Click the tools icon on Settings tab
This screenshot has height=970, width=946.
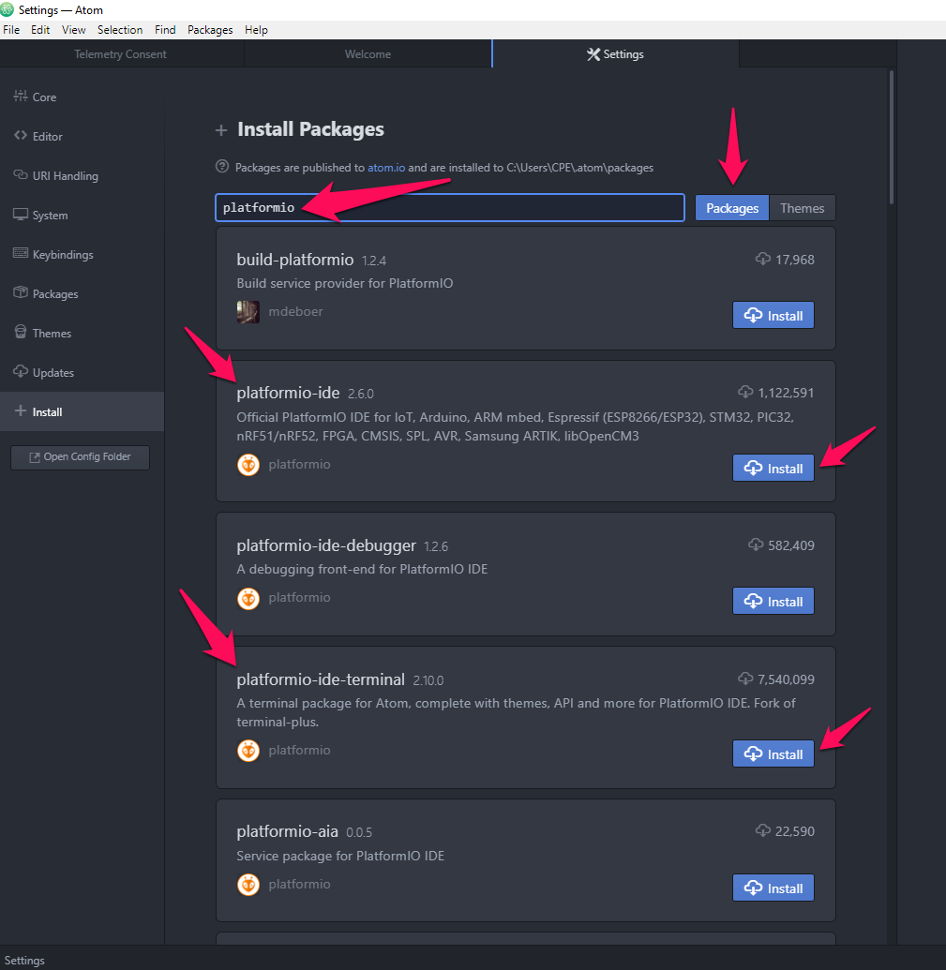pyautogui.click(x=593, y=54)
